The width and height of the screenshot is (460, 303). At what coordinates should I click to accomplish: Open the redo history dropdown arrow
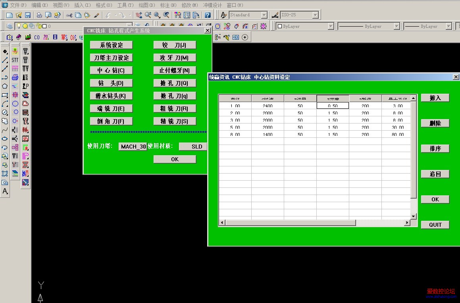tap(129, 15)
